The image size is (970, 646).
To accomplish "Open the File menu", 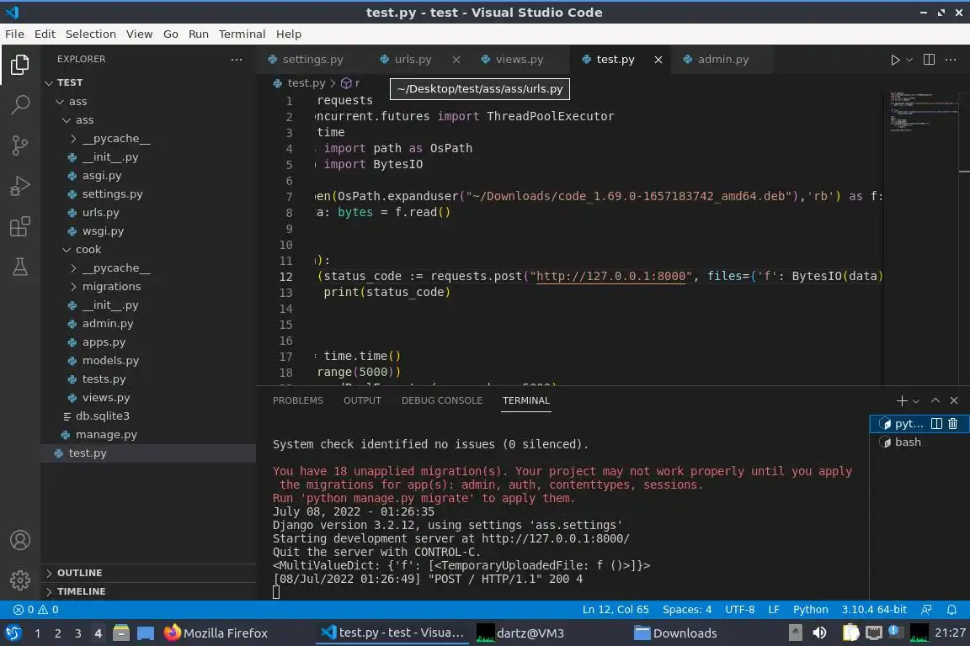I will tap(14, 34).
